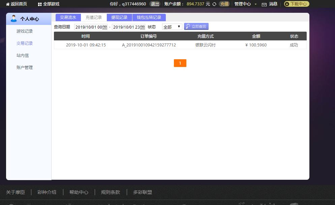Click the 退出 logout button
This screenshot has width=335, height=205.
(x=155, y=4)
